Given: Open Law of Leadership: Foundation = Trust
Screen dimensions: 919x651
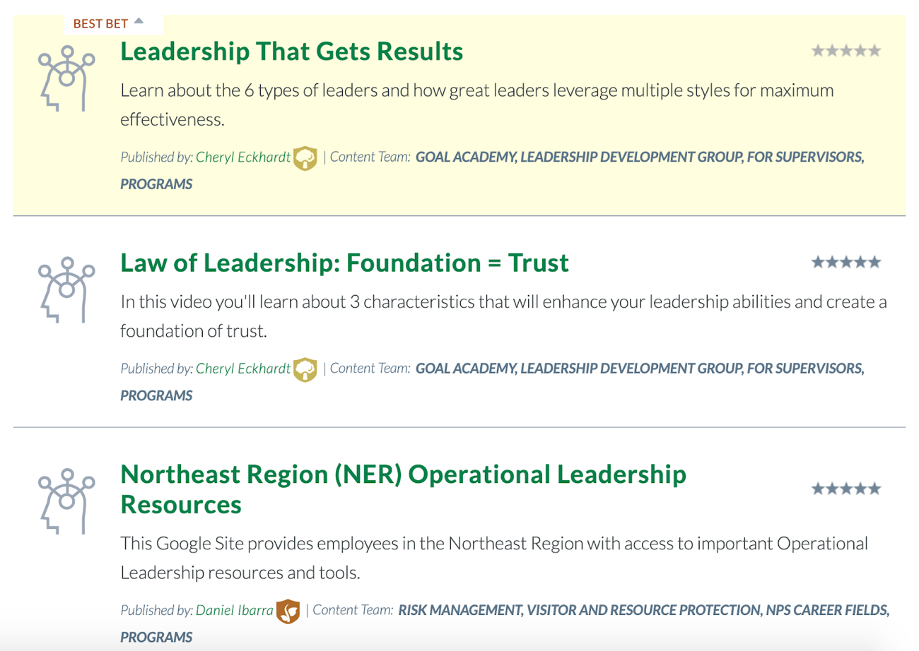Looking at the screenshot, I should (x=344, y=263).
